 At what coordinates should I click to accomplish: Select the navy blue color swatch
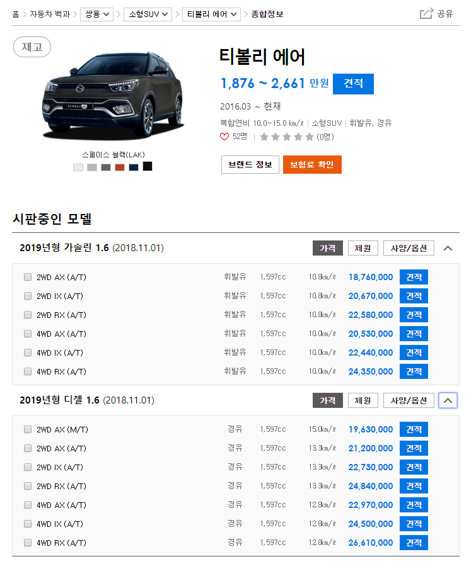(x=134, y=167)
